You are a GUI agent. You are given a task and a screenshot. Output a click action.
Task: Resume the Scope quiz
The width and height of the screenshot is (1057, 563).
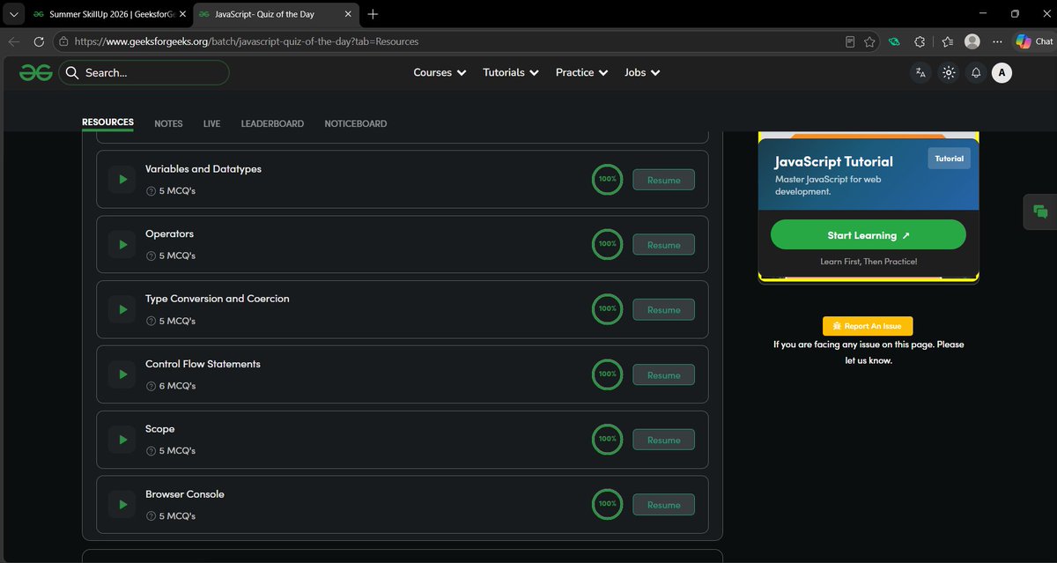click(x=663, y=440)
